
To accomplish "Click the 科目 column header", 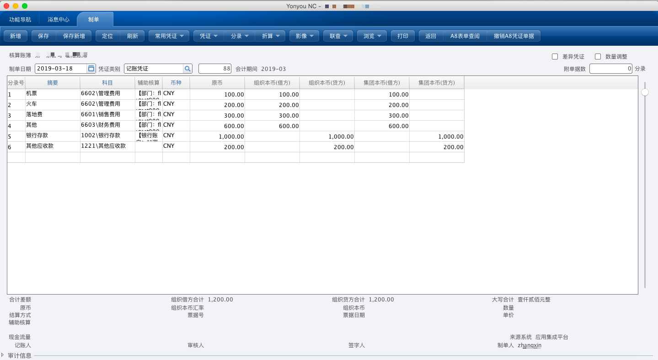I will (x=107, y=83).
